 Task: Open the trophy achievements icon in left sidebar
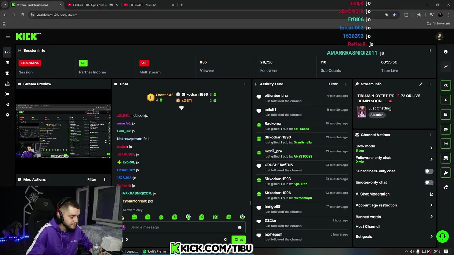point(7,73)
